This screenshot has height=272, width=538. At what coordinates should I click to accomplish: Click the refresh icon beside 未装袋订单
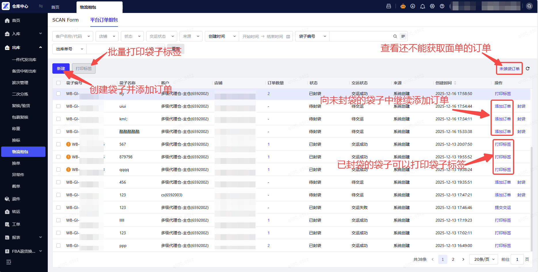pyautogui.click(x=528, y=69)
